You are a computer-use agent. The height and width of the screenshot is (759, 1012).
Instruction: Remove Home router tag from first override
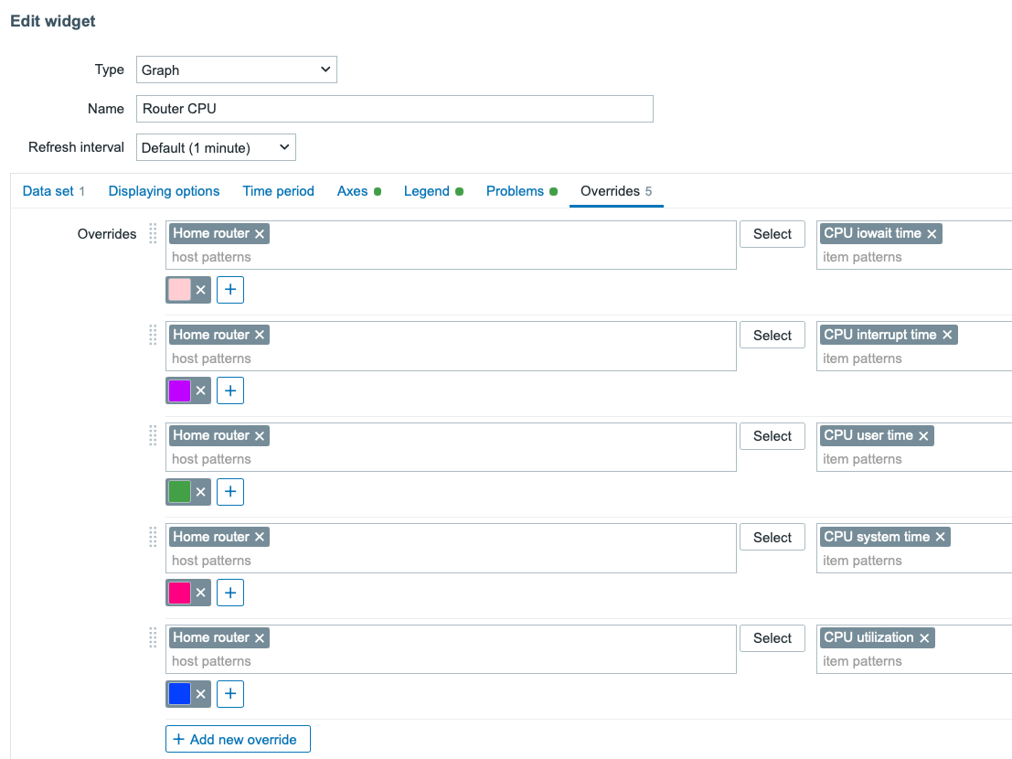(260, 234)
